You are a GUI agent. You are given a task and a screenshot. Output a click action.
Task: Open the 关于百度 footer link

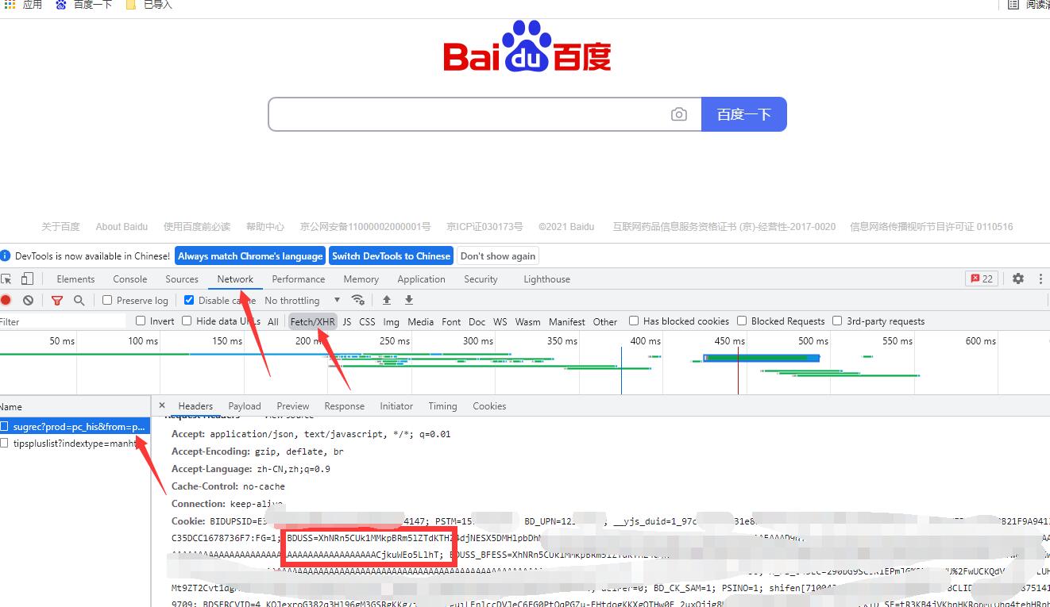tap(60, 226)
